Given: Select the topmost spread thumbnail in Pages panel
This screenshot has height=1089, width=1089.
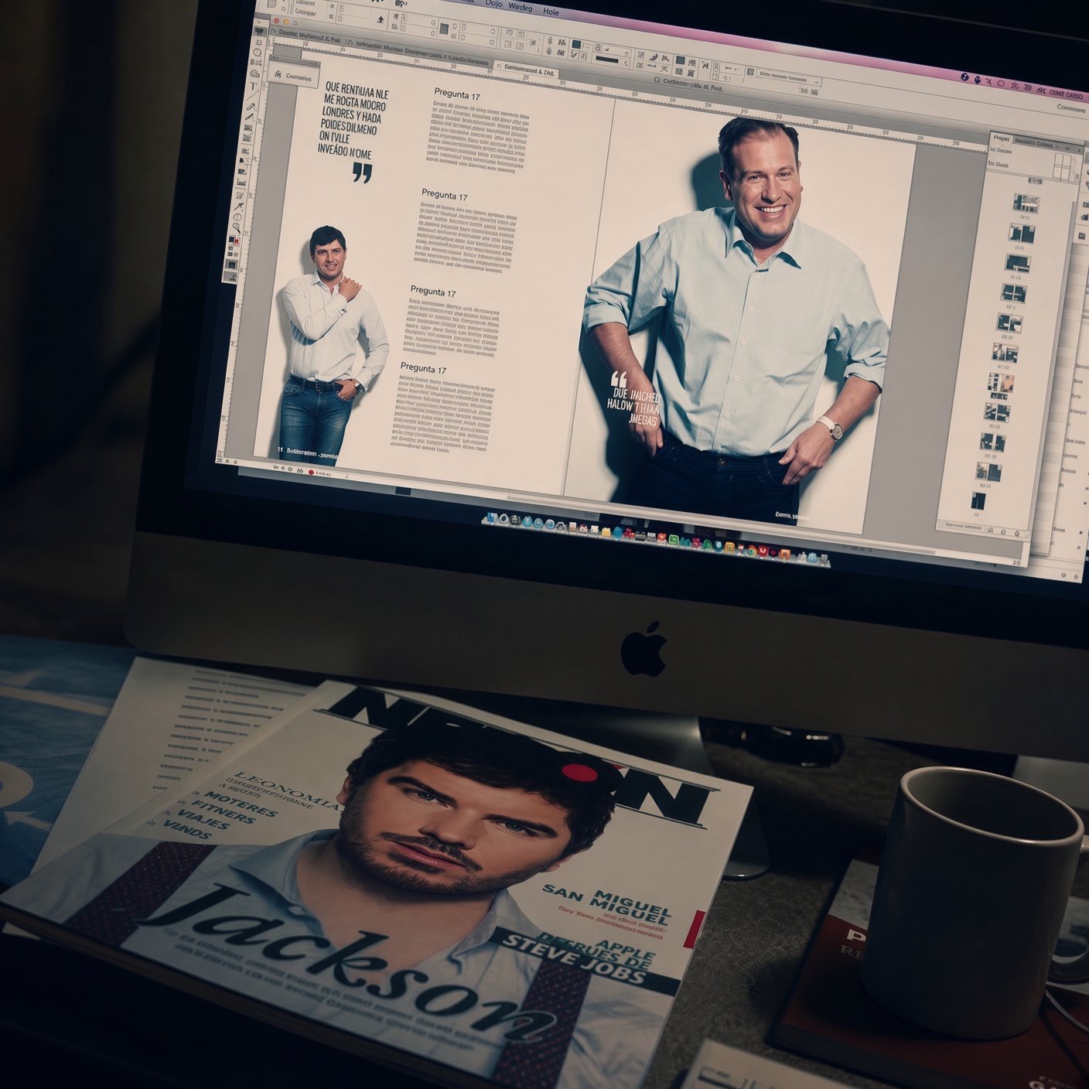Looking at the screenshot, I should [x=1026, y=203].
